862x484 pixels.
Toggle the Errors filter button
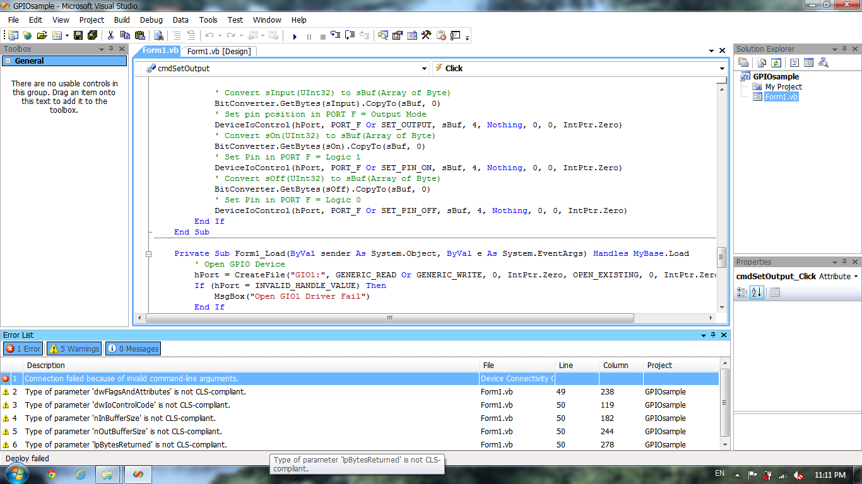23,349
